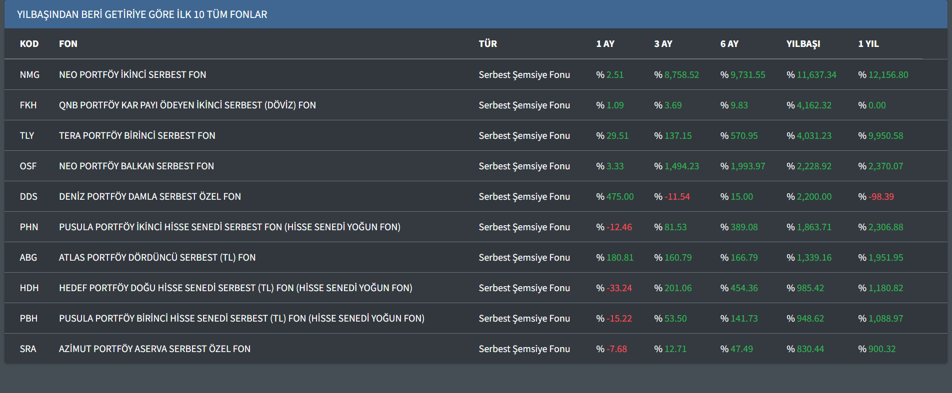This screenshot has height=393, width=952.
Task: Click the 3 AY column header
Action: (663, 44)
